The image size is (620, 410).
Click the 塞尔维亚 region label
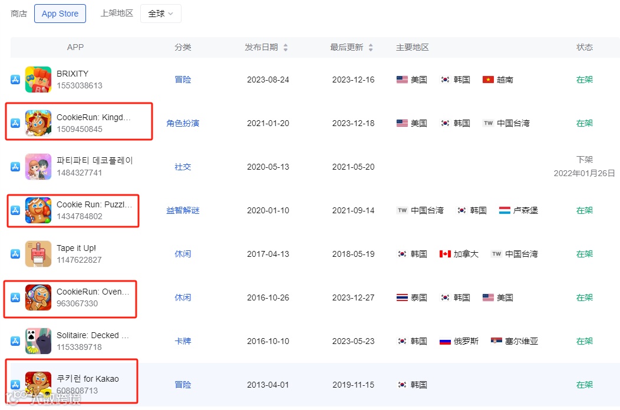pos(522,341)
